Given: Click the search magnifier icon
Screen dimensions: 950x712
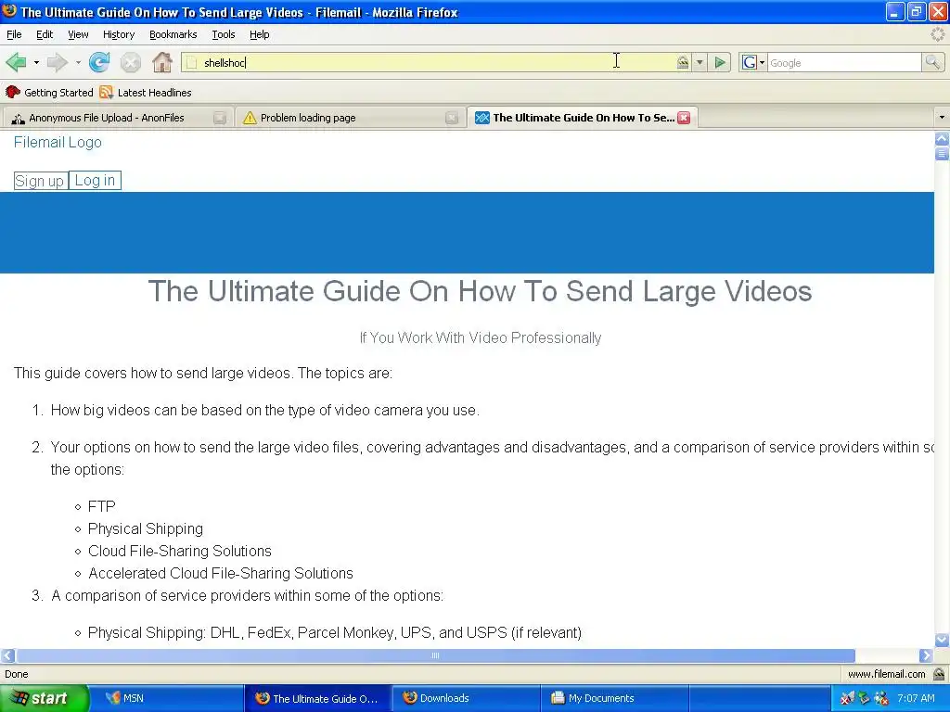Looking at the screenshot, I should pyautogui.click(x=932, y=62).
